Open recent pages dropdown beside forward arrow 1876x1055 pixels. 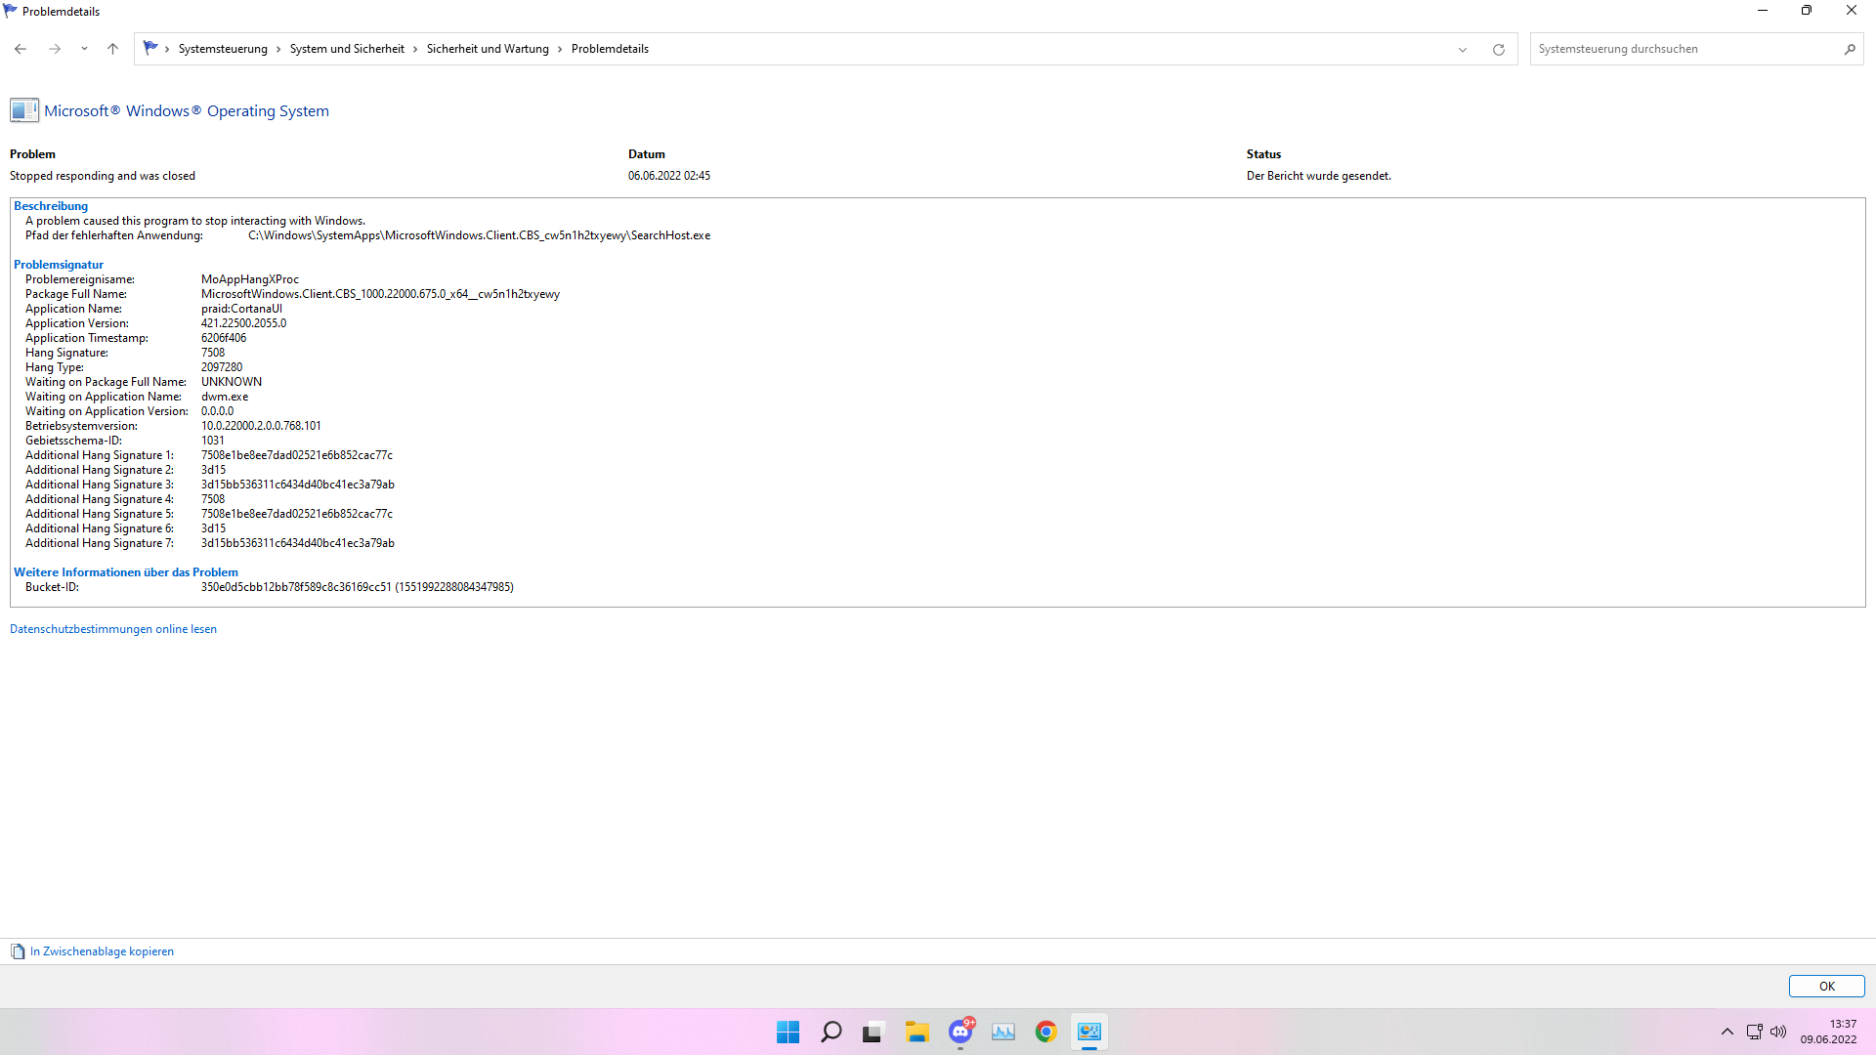pyautogui.click(x=84, y=48)
